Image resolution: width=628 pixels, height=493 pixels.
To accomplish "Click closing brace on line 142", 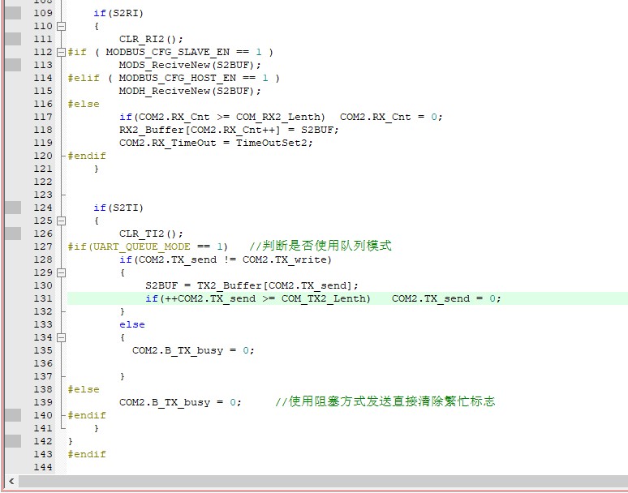I will click(71, 441).
